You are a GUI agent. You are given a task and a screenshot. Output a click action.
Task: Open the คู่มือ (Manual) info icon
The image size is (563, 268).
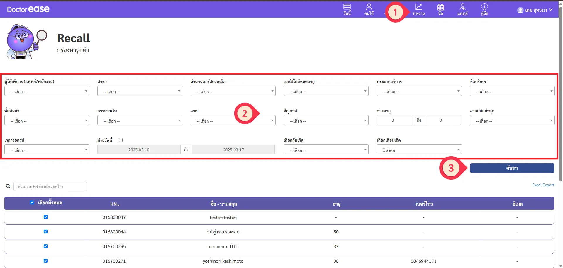click(484, 9)
